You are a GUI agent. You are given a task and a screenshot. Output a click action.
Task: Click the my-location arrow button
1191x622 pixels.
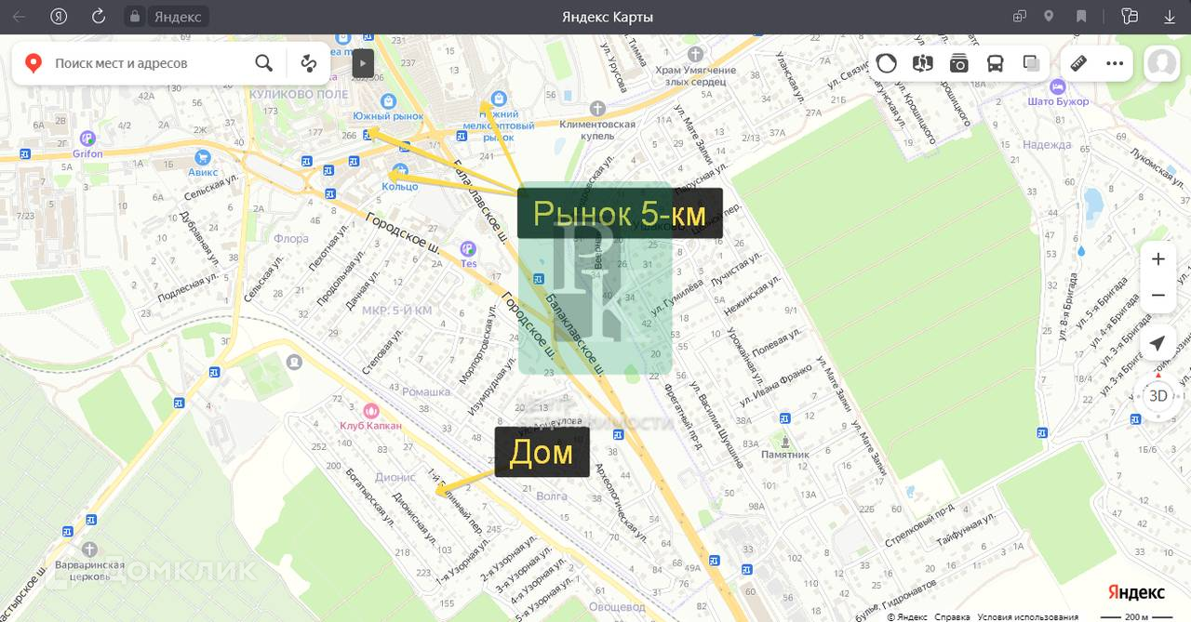1158,344
